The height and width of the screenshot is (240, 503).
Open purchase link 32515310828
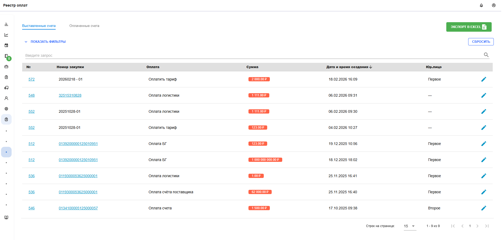(x=70, y=95)
